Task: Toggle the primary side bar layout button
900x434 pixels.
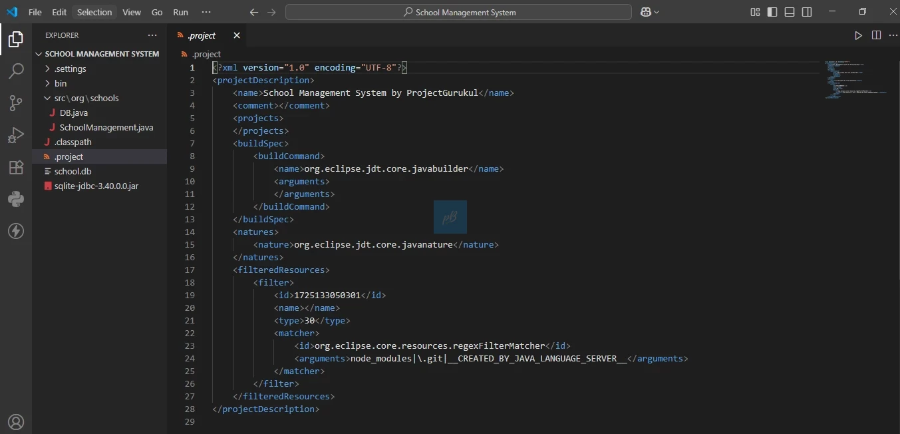Action: click(x=772, y=12)
